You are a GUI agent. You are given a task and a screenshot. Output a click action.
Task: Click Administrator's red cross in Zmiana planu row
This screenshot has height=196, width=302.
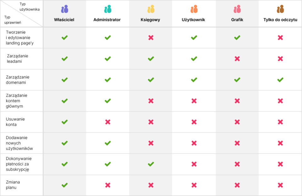point(108,185)
